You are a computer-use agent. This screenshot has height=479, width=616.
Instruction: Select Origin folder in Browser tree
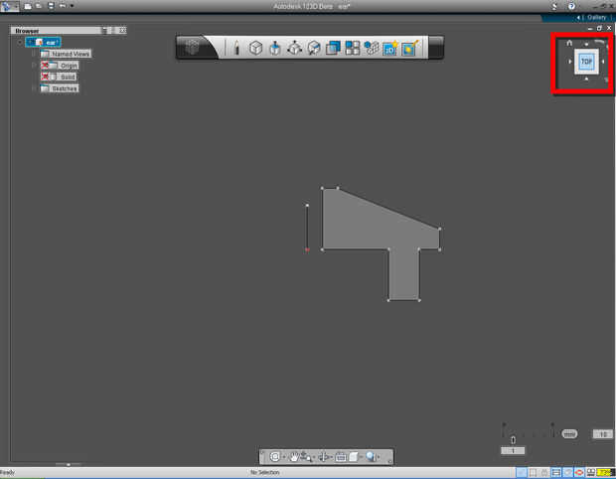(x=60, y=66)
